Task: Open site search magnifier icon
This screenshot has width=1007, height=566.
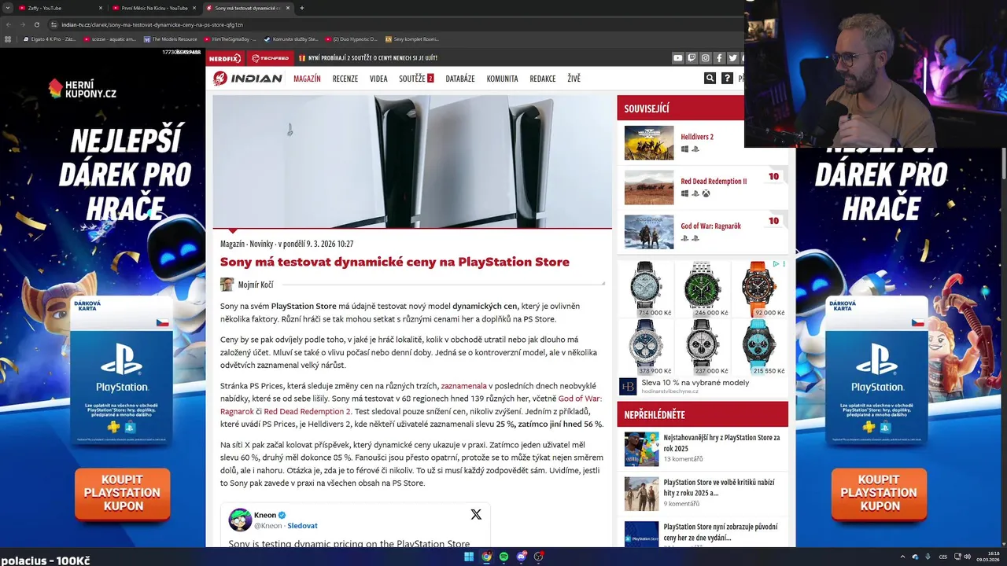Action: [710, 79]
